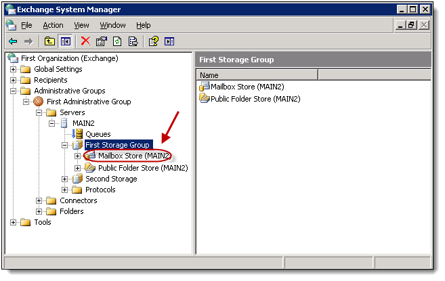The height and width of the screenshot is (281, 445).
Task: Expand Mailbox Store (MAIN2) in tree
Action: [x=77, y=156]
